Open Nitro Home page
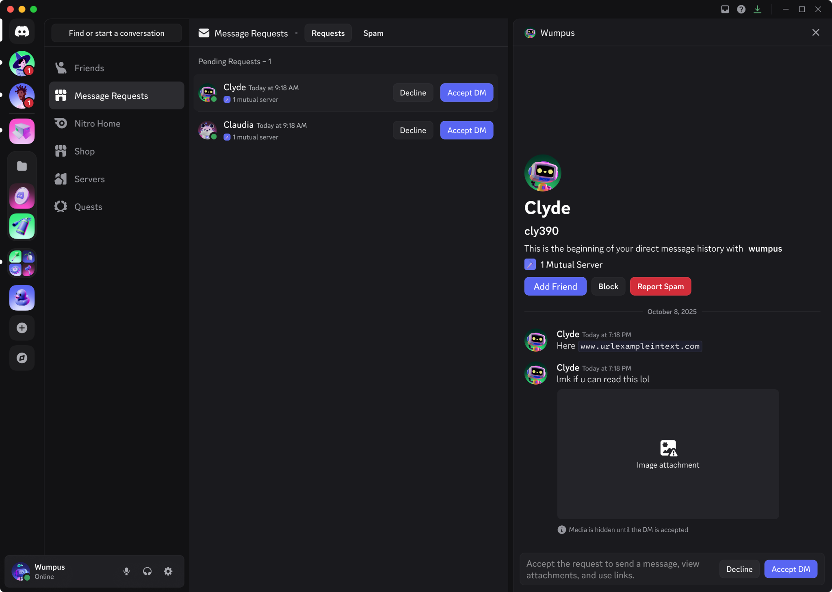Screen dimensions: 832x592 click(117, 123)
